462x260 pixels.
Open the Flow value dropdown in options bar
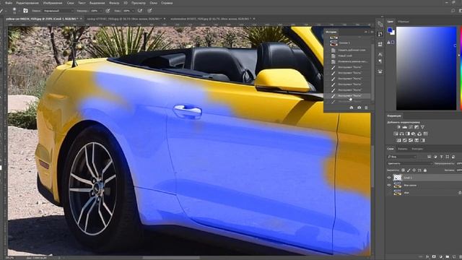[128, 11]
